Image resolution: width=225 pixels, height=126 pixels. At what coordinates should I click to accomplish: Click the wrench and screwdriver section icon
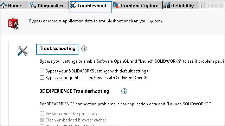(22, 51)
